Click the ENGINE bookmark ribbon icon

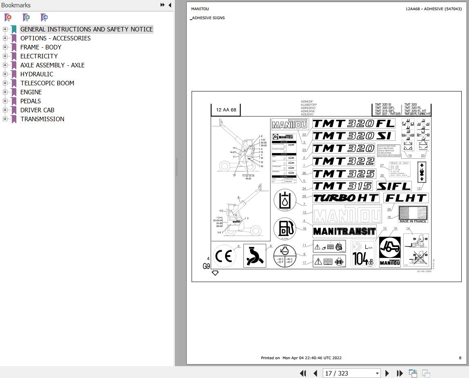[x=14, y=92]
